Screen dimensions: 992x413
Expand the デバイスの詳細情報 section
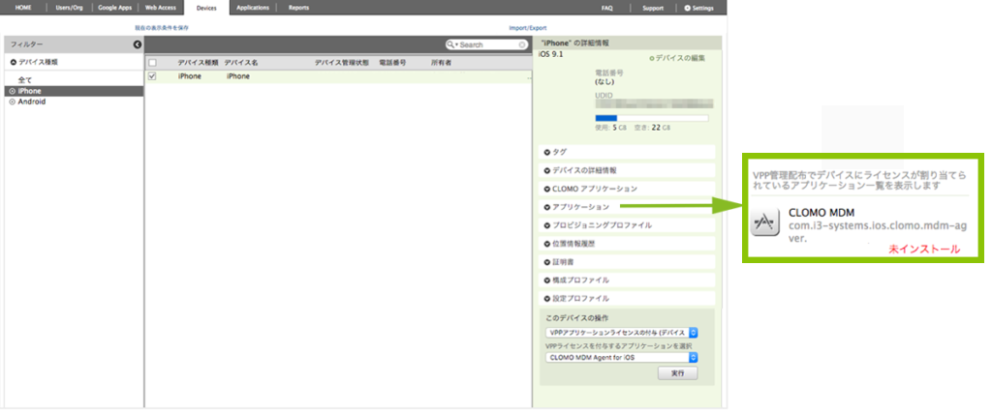[x=627, y=170]
